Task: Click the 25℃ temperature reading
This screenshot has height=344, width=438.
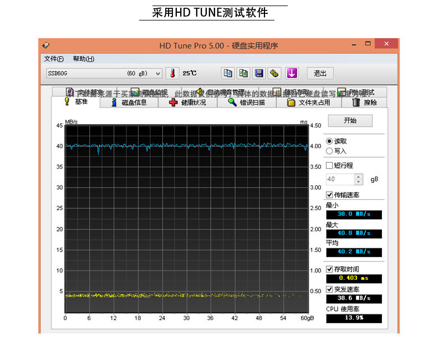Action: coord(190,73)
